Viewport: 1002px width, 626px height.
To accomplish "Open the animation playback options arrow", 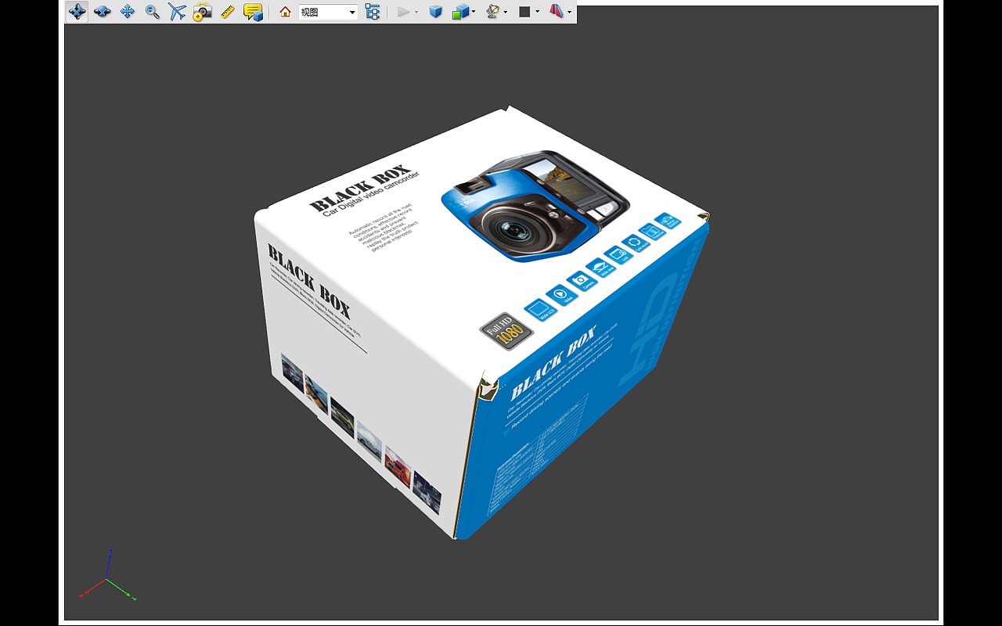I will click(416, 12).
